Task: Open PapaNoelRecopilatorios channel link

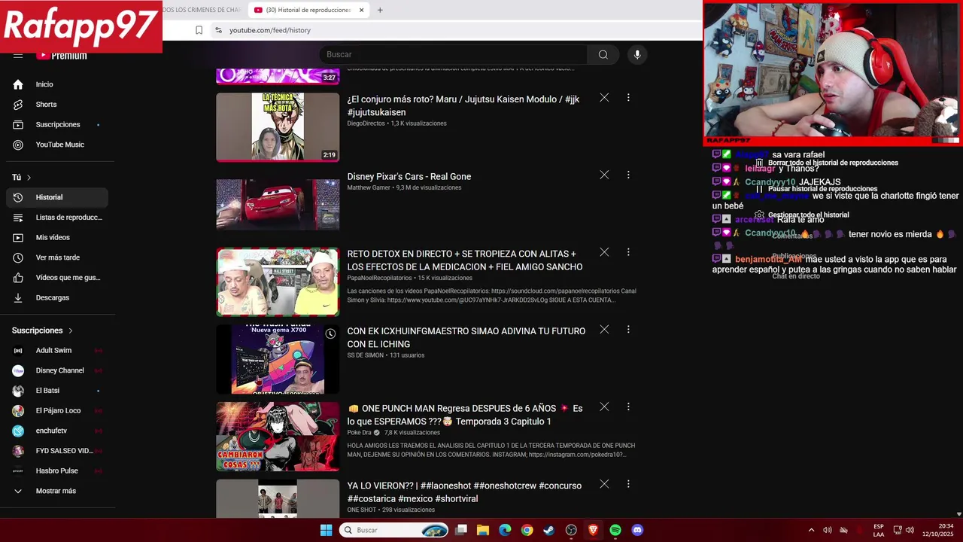Action: coord(379,278)
